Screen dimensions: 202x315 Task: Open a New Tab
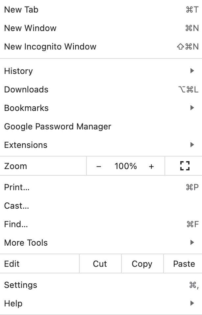[x=101, y=10]
